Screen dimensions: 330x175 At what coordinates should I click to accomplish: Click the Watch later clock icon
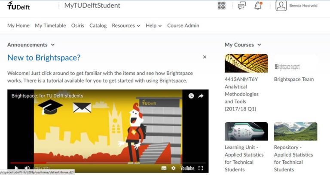tap(191, 96)
